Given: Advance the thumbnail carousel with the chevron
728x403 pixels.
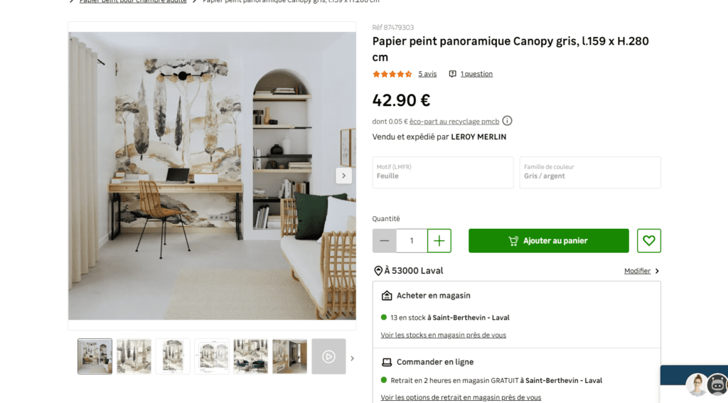Looking at the screenshot, I should [x=353, y=358].
